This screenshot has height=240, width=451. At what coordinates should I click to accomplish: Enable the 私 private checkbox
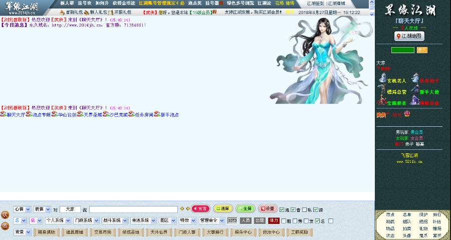(304, 209)
